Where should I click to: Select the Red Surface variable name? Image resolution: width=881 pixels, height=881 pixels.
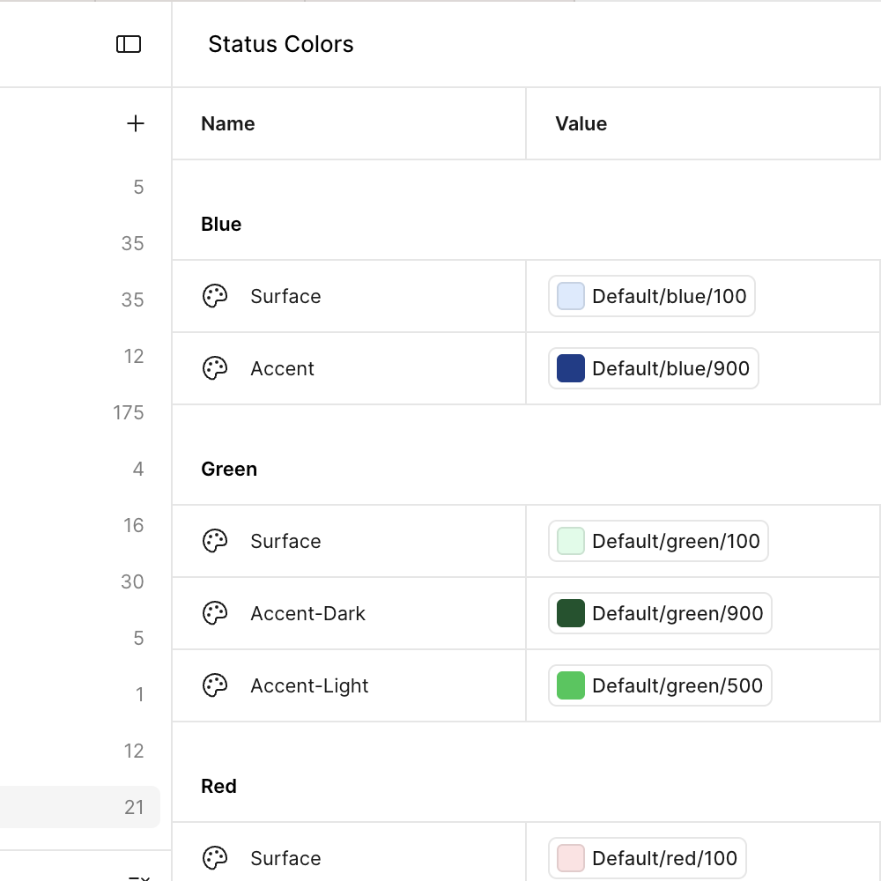pyautogui.click(x=285, y=858)
